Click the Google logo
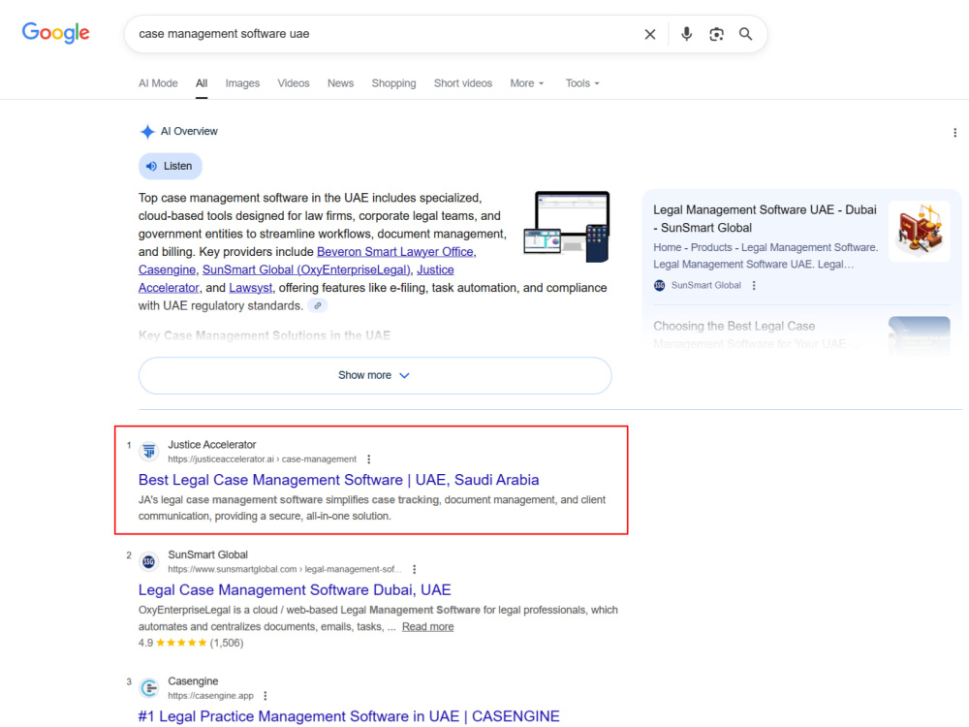Screen dimensions: 969x727 [x=55, y=33]
